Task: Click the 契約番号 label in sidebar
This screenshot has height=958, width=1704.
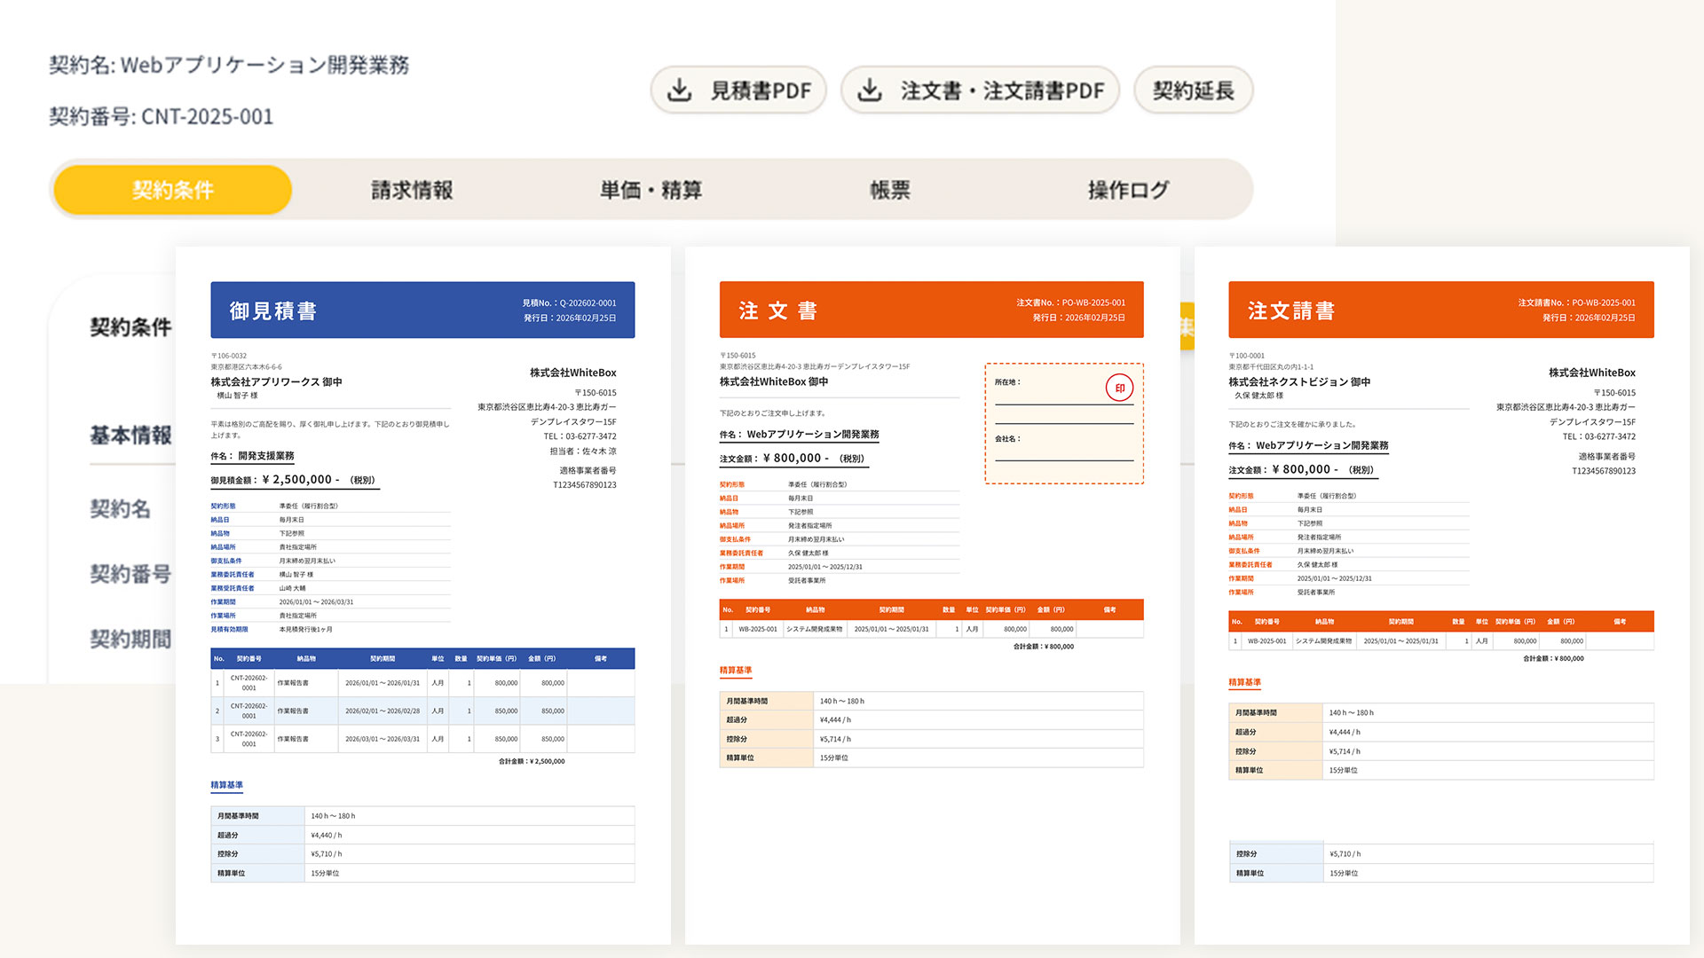Action: pyautogui.click(x=130, y=574)
